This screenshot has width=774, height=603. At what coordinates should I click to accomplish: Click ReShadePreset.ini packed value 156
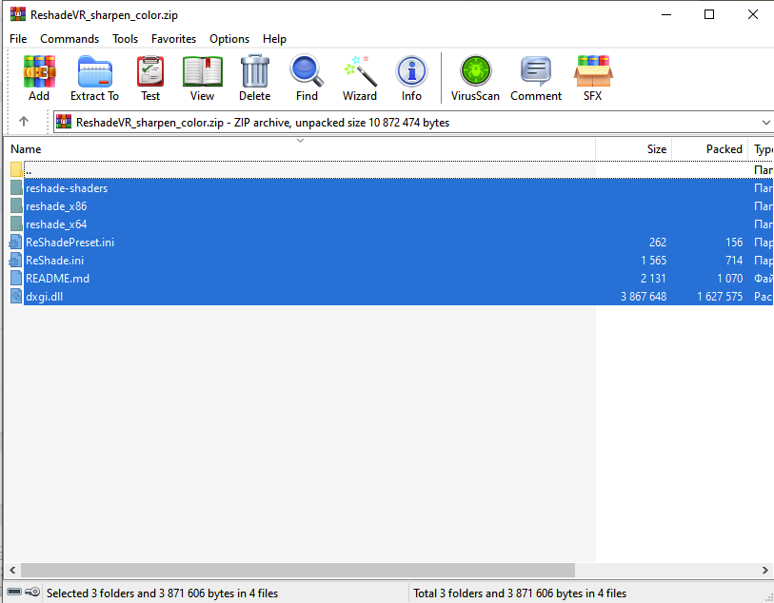[734, 243]
